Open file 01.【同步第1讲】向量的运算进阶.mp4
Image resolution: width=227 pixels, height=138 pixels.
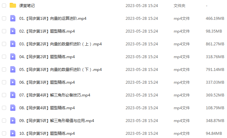pos(53,19)
